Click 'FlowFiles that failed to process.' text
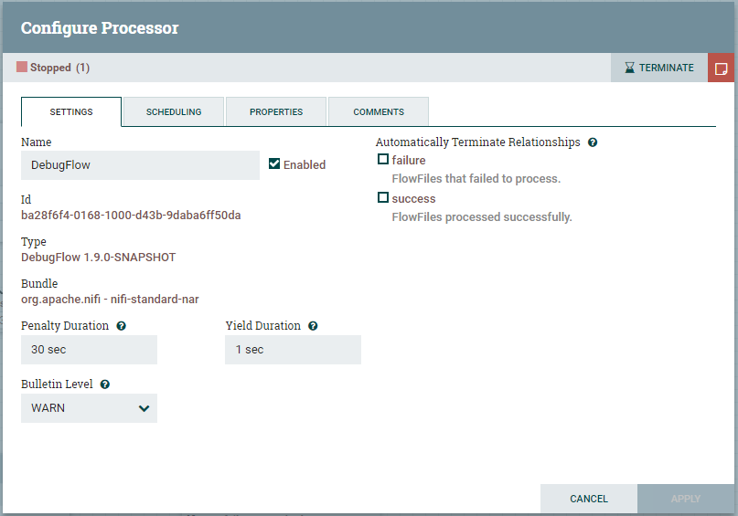This screenshot has height=516, width=738. (x=476, y=179)
